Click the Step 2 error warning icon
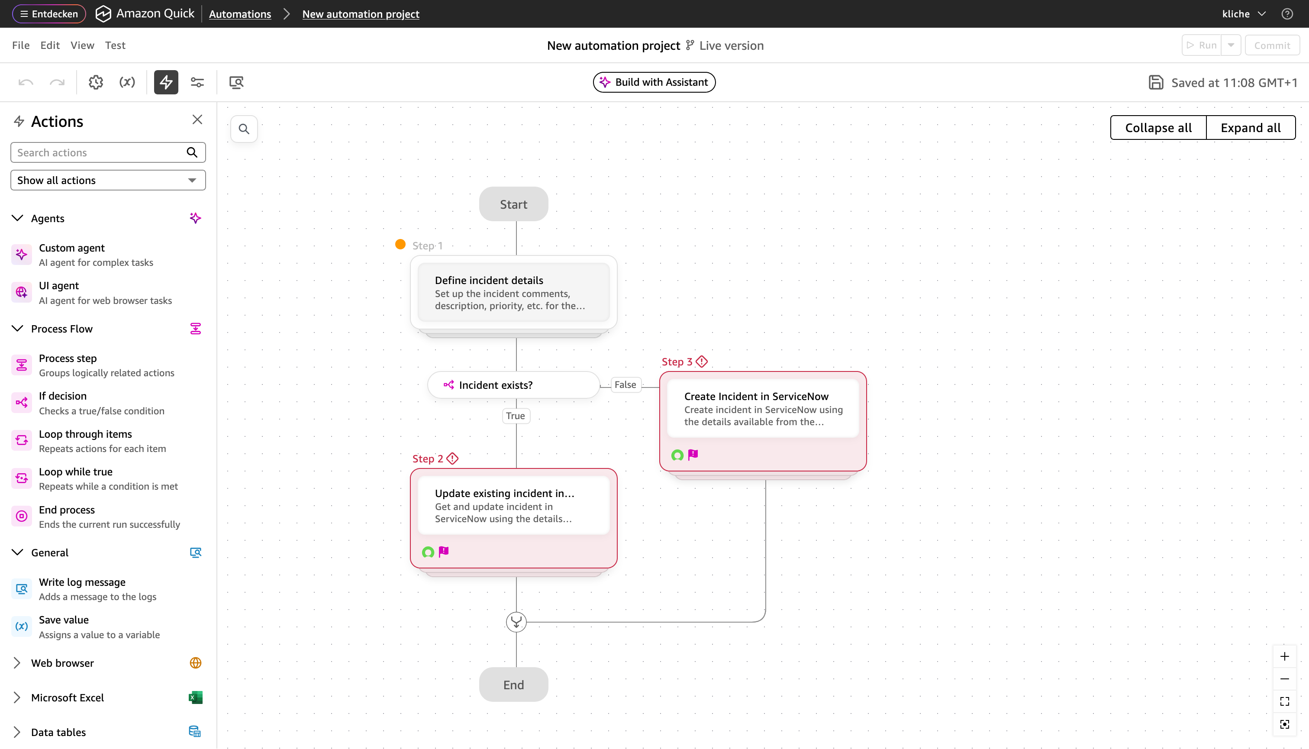Screen dimensions: 1309x749 (453, 458)
